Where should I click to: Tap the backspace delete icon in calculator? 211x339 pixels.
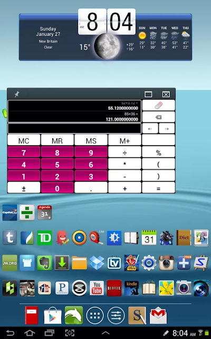(x=158, y=117)
